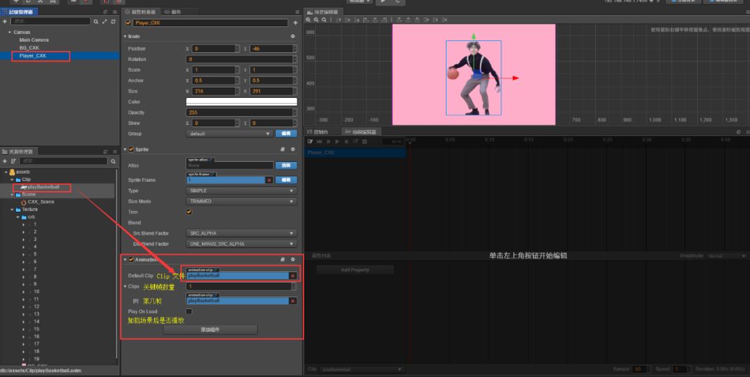The height and width of the screenshot is (377, 750).
Task: Toggle the Player_CXX node active checkbox
Action: tap(128, 23)
